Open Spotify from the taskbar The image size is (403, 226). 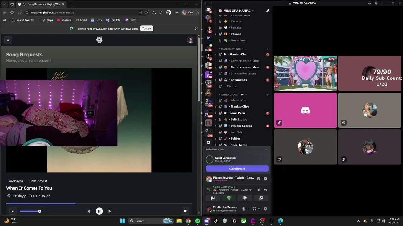(x=197, y=221)
